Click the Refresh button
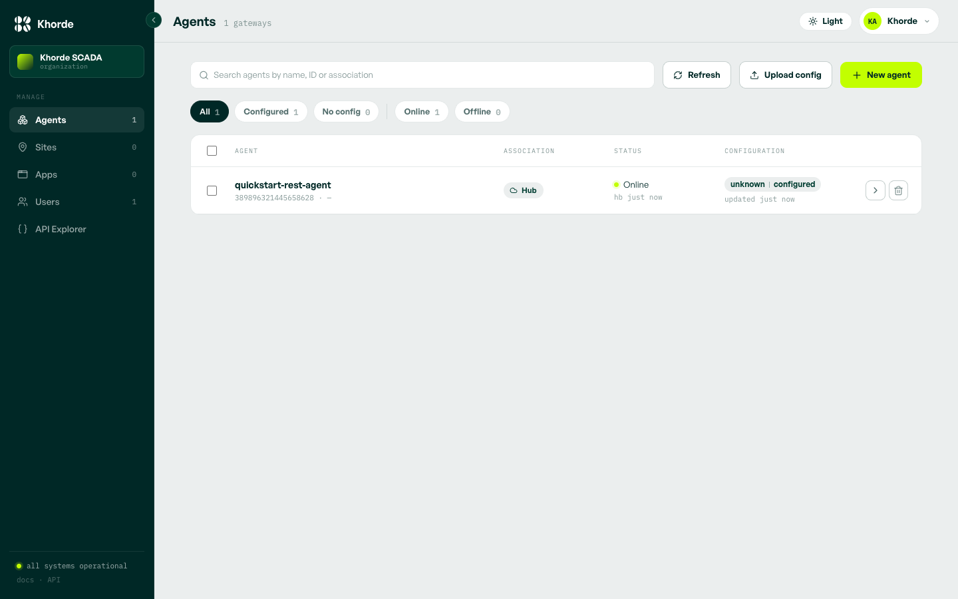Image resolution: width=958 pixels, height=599 pixels. (x=697, y=75)
